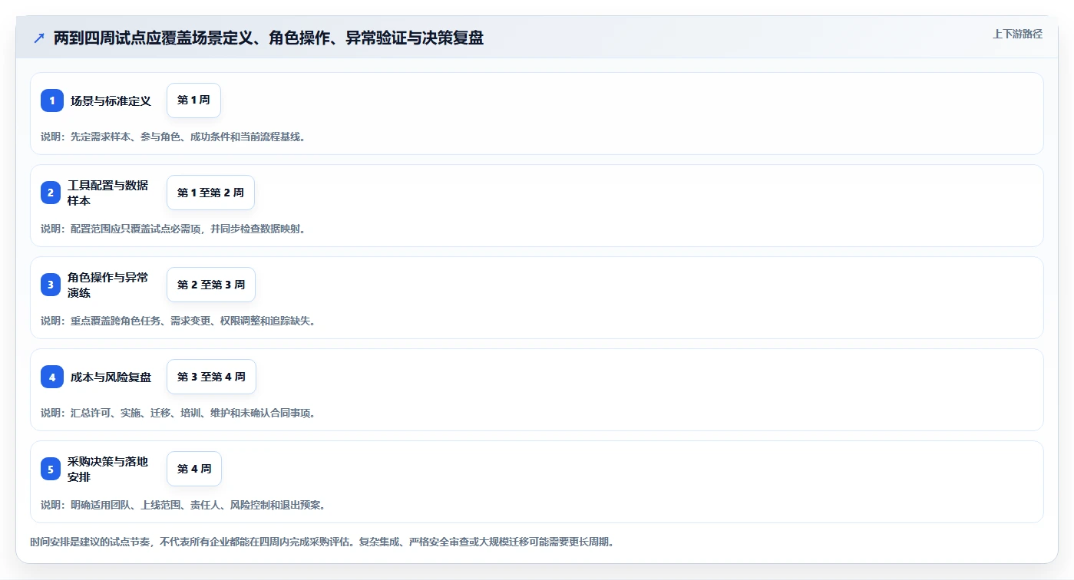Click the 上下游路径 label in header

click(x=1017, y=34)
